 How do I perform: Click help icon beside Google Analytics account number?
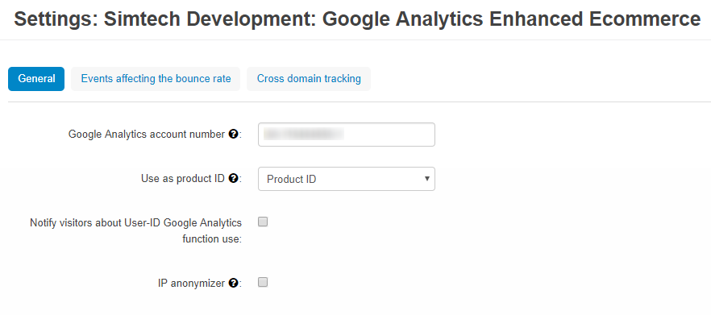[x=233, y=135]
